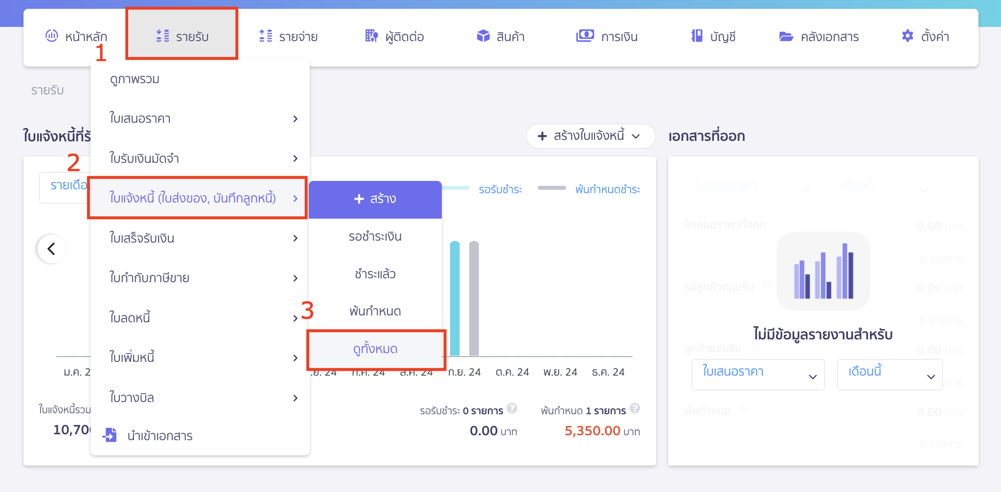Expand ใบรับเงินมัดจำ submenu
Viewport: 1001px width, 492px height.
pos(200,158)
